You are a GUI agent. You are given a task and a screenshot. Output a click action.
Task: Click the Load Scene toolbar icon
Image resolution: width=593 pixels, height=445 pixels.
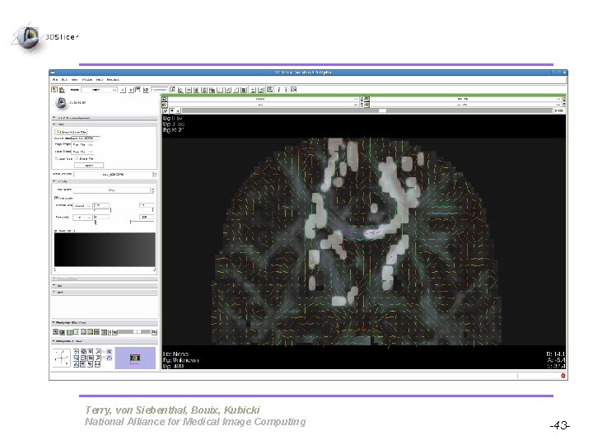pos(54,90)
